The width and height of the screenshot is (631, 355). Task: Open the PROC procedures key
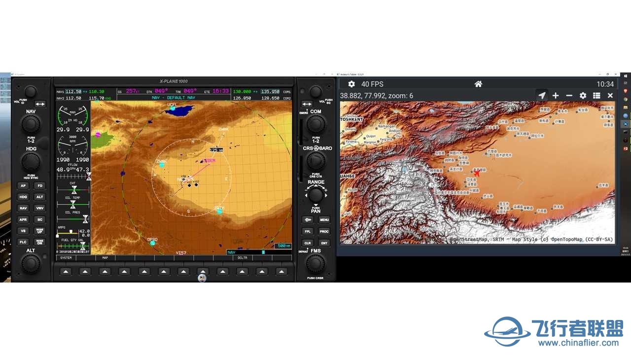click(x=324, y=231)
